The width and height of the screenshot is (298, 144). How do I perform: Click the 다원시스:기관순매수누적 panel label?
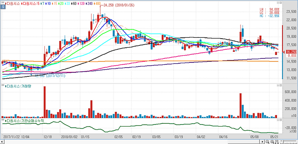[x=25, y=121]
